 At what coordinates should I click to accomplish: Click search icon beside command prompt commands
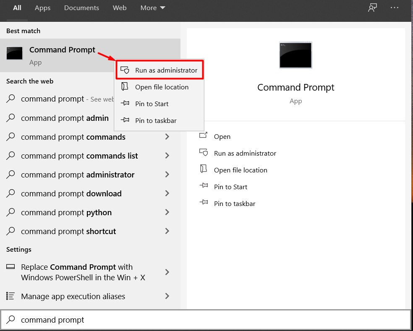10,137
